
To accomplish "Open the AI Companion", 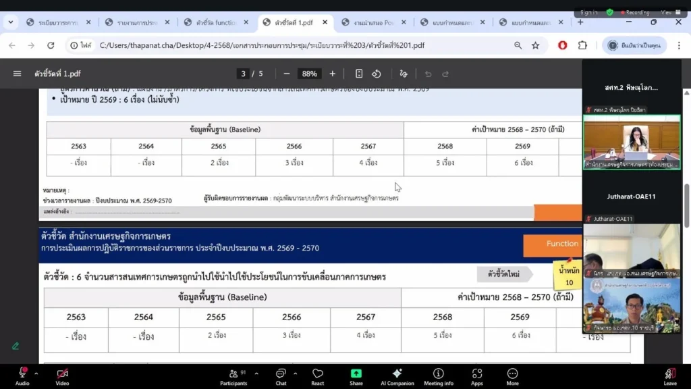I will pos(397,375).
